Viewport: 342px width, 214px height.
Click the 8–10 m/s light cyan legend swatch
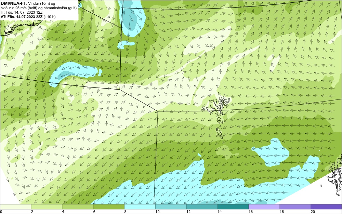pyautogui.click(x=140, y=207)
